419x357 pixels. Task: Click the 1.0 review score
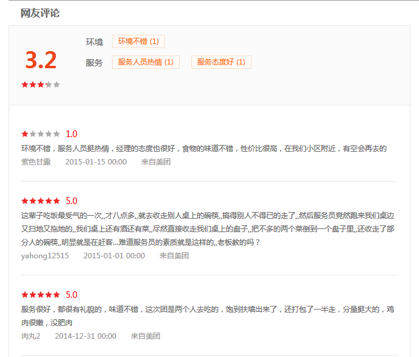coord(72,134)
